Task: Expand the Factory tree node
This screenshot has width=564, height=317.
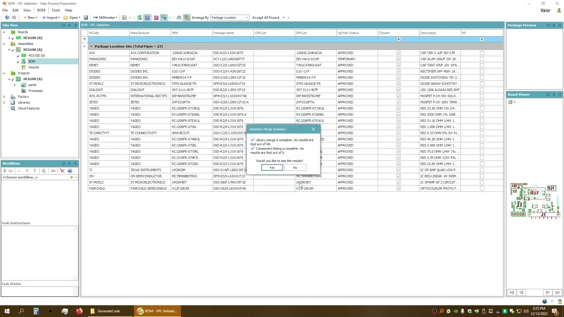Action: coord(4,97)
